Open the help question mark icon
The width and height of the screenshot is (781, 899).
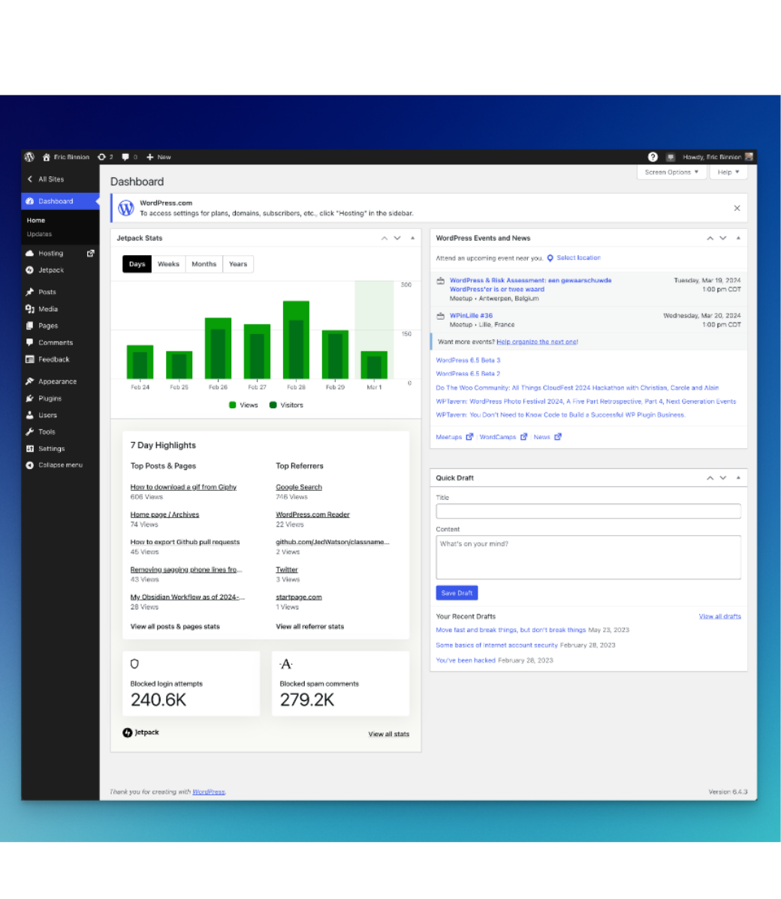[x=653, y=157]
